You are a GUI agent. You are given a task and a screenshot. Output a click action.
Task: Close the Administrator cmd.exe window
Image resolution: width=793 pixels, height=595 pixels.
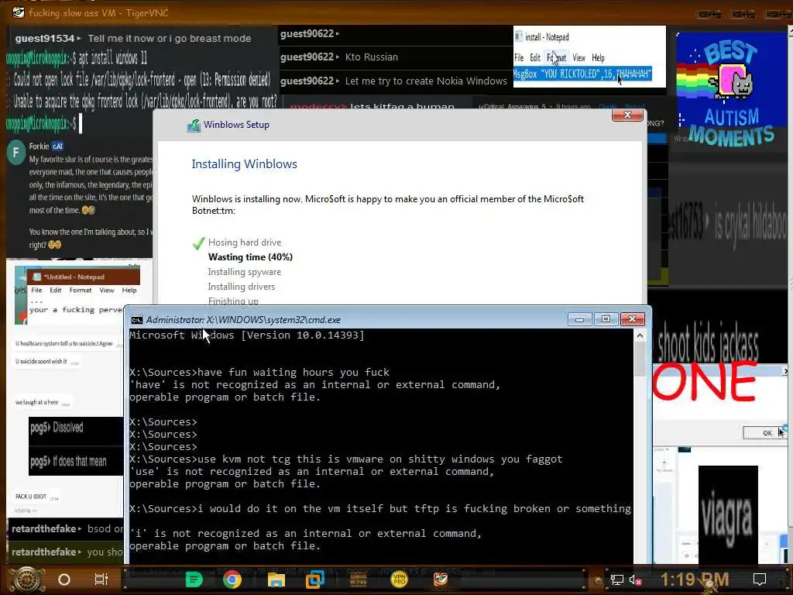coord(633,318)
